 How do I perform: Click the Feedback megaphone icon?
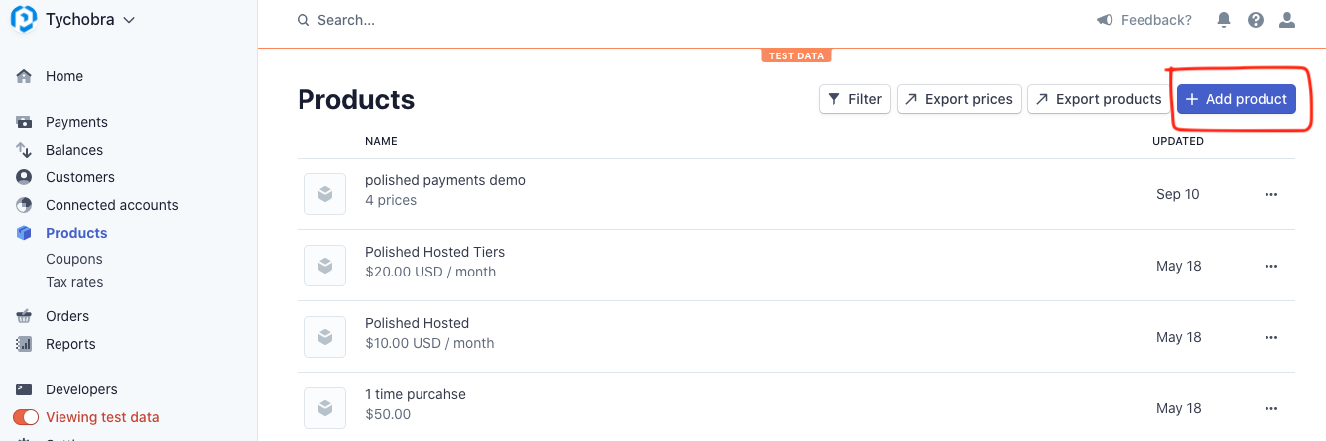pyautogui.click(x=1104, y=20)
